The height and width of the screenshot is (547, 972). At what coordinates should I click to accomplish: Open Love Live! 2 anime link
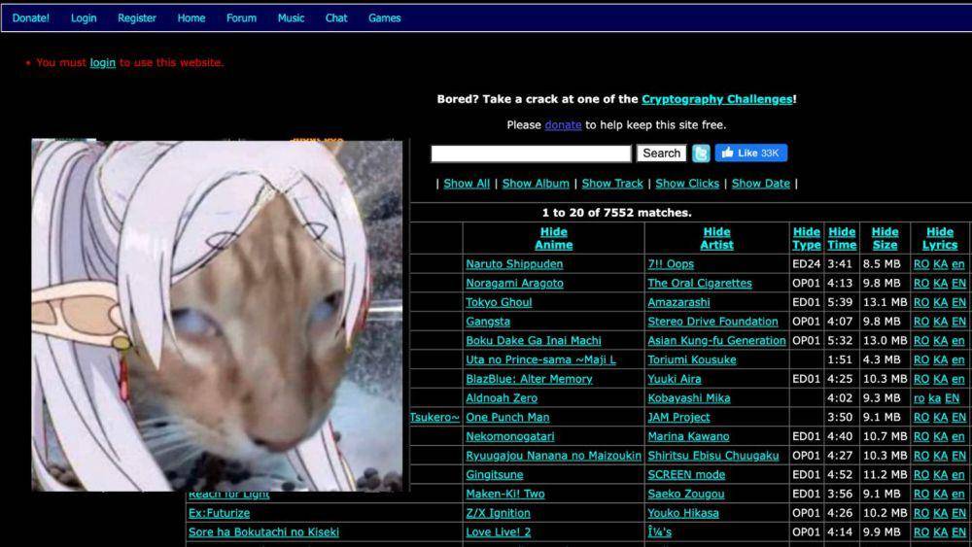[x=499, y=532]
